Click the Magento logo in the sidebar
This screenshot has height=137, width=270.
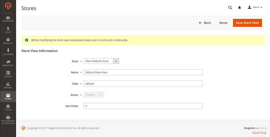8,6
